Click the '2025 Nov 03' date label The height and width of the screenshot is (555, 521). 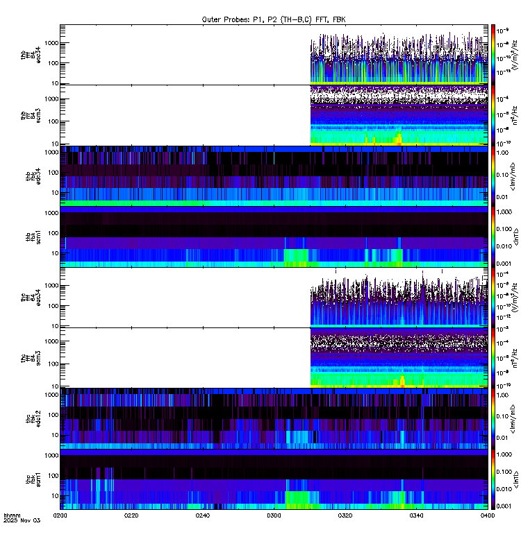pos(22,520)
